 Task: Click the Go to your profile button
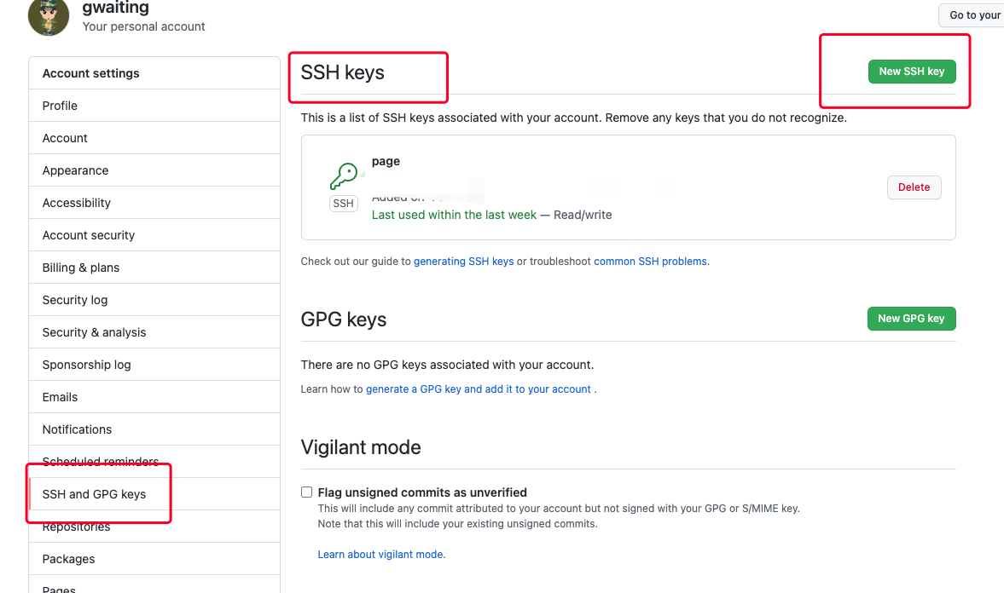point(972,15)
